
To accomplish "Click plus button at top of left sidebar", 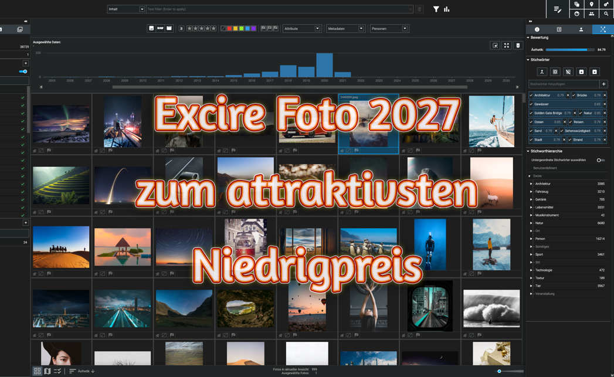I will tap(25, 63).
